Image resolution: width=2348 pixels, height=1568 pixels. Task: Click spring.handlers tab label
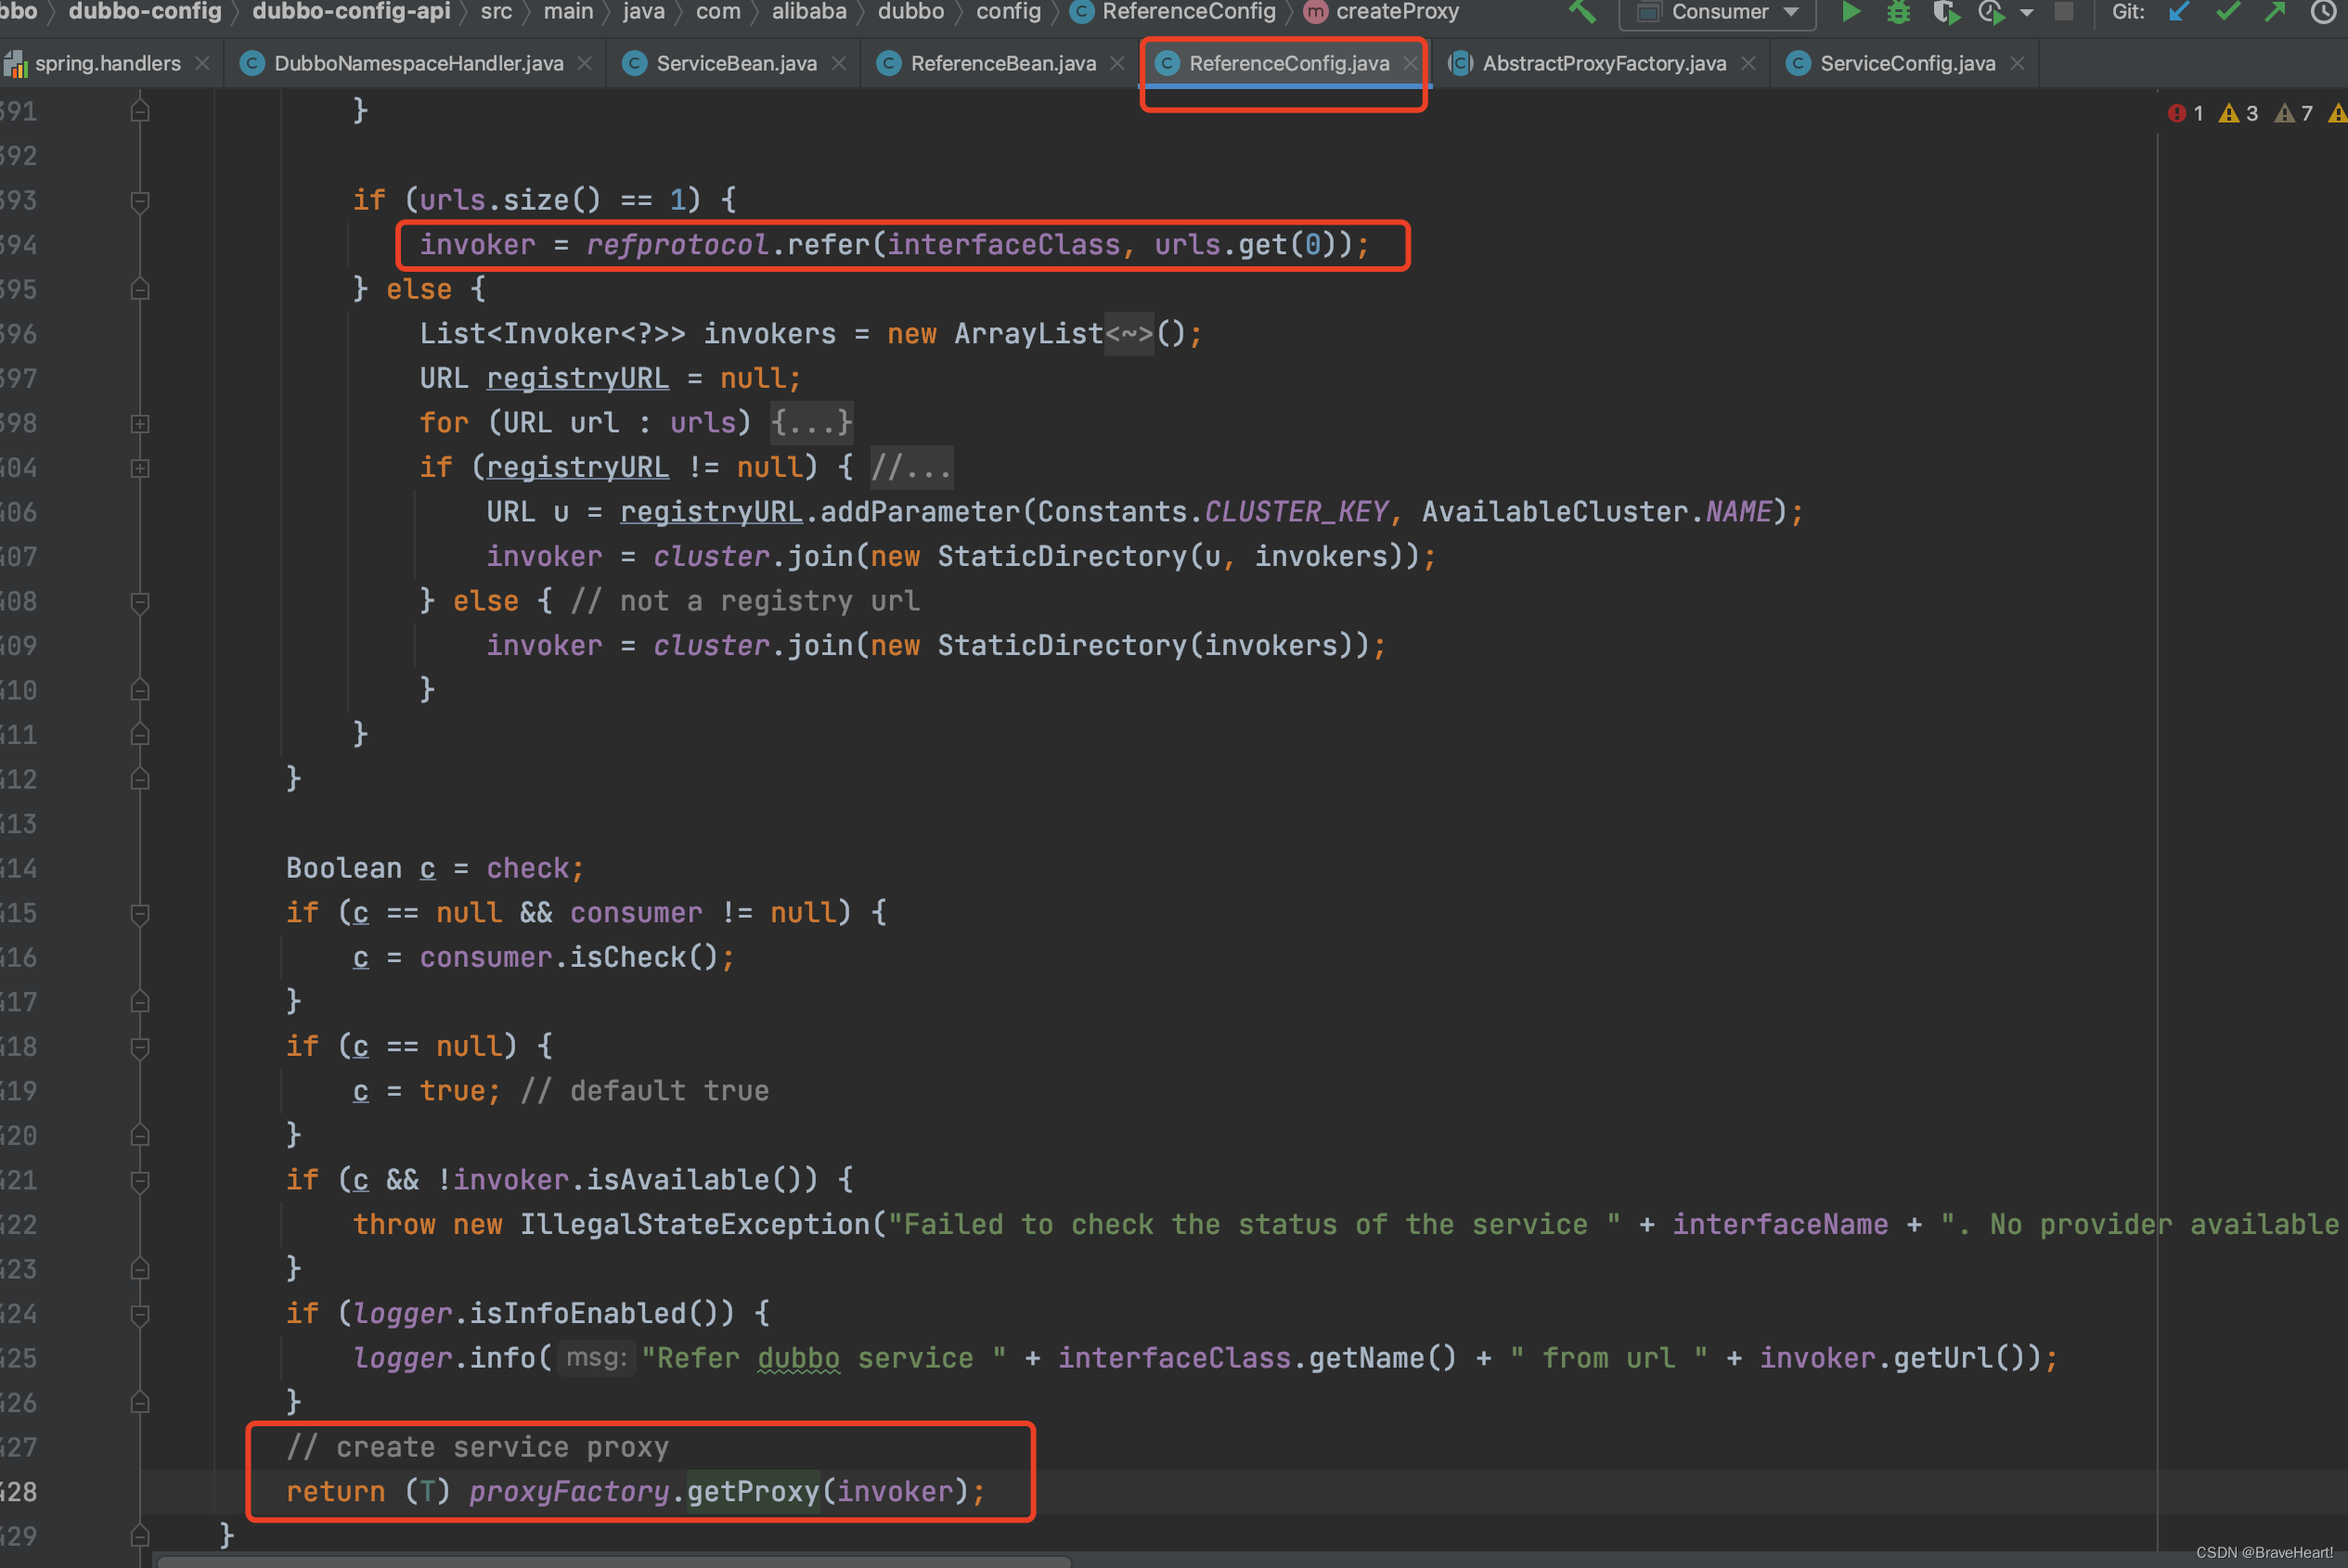point(107,63)
